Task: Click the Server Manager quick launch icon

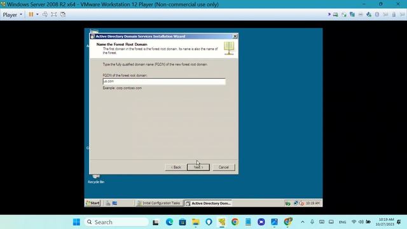Action: click(x=107, y=203)
